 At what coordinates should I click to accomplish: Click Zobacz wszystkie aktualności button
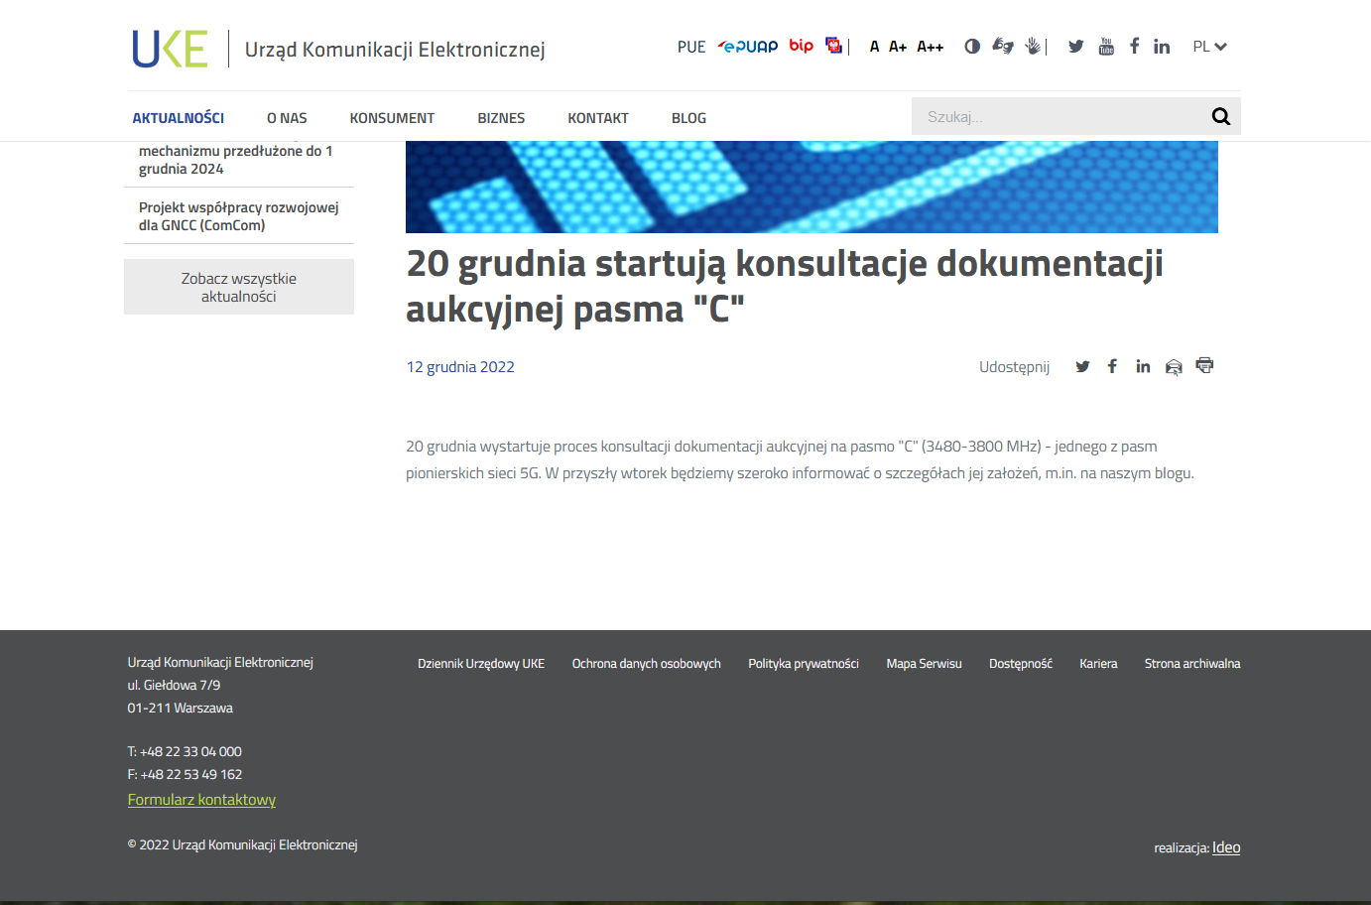click(239, 287)
